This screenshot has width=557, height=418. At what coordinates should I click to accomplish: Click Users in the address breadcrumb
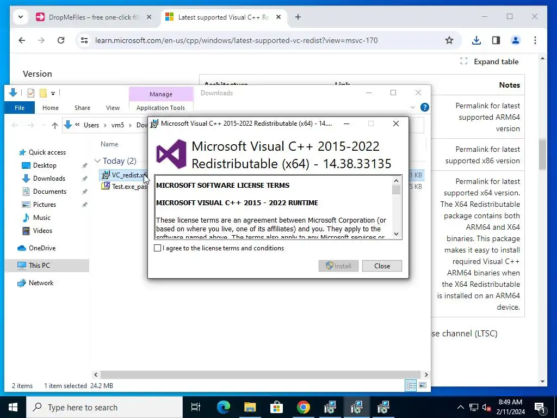pos(91,125)
